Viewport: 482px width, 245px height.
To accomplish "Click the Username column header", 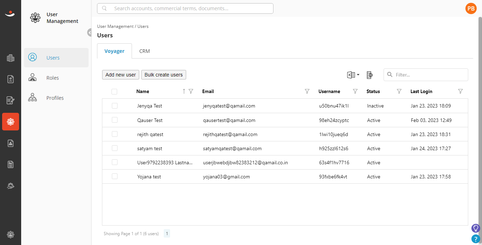I will pyautogui.click(x=329, y=91).
